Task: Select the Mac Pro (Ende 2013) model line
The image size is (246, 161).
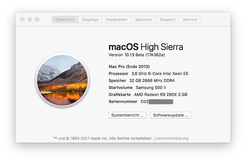Action: 129,67
